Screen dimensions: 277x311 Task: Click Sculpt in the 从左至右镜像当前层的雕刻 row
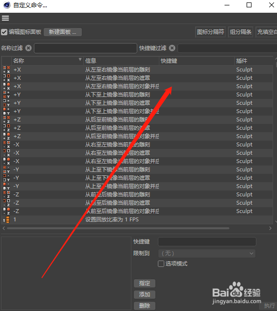[244, 70]
